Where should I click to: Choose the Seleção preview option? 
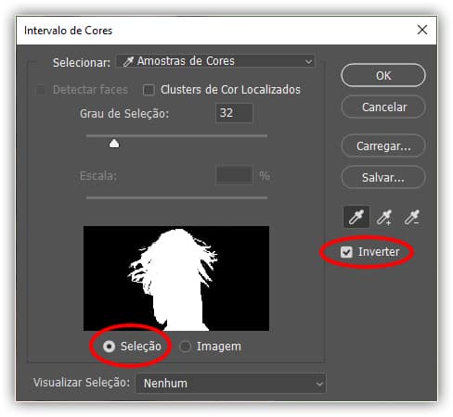tap(109, 347)
